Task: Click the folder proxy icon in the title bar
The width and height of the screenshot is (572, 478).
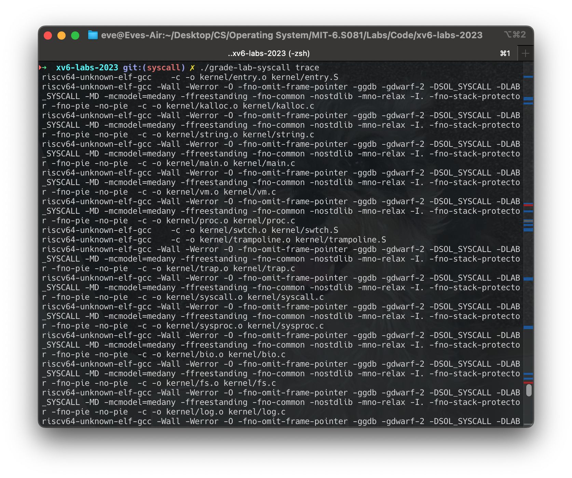Action: click(92, 35)
